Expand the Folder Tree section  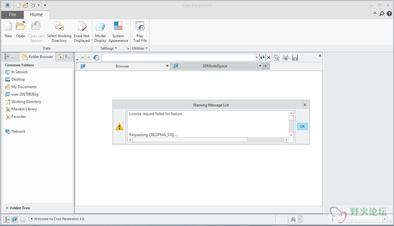(18, 208)
